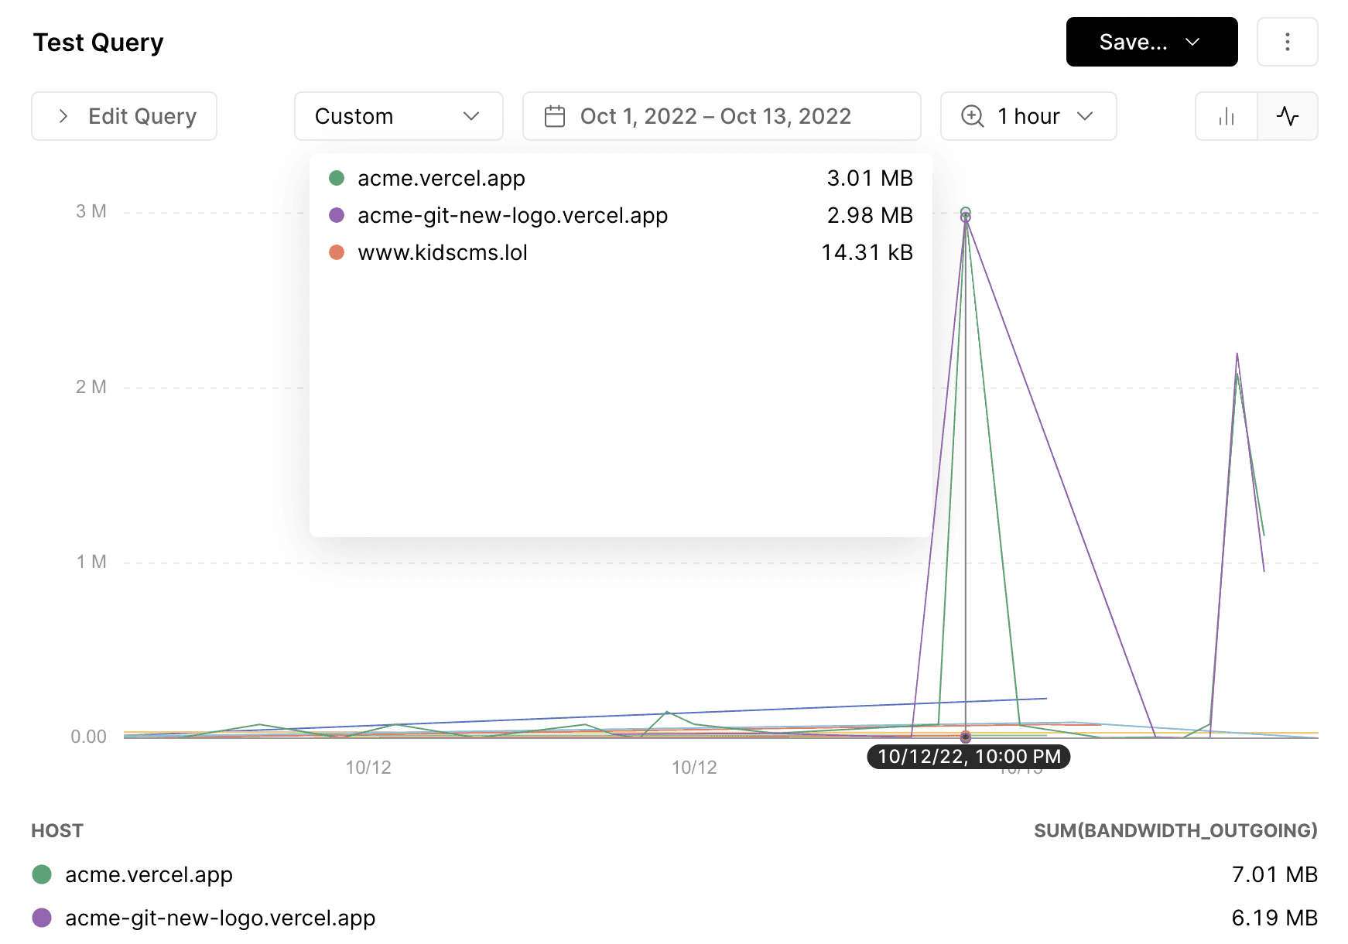Click the purple dot beside acme-git-new-logo.vercel.app
This screenshot has height=944, width=1348.
(x=337, y=215)
